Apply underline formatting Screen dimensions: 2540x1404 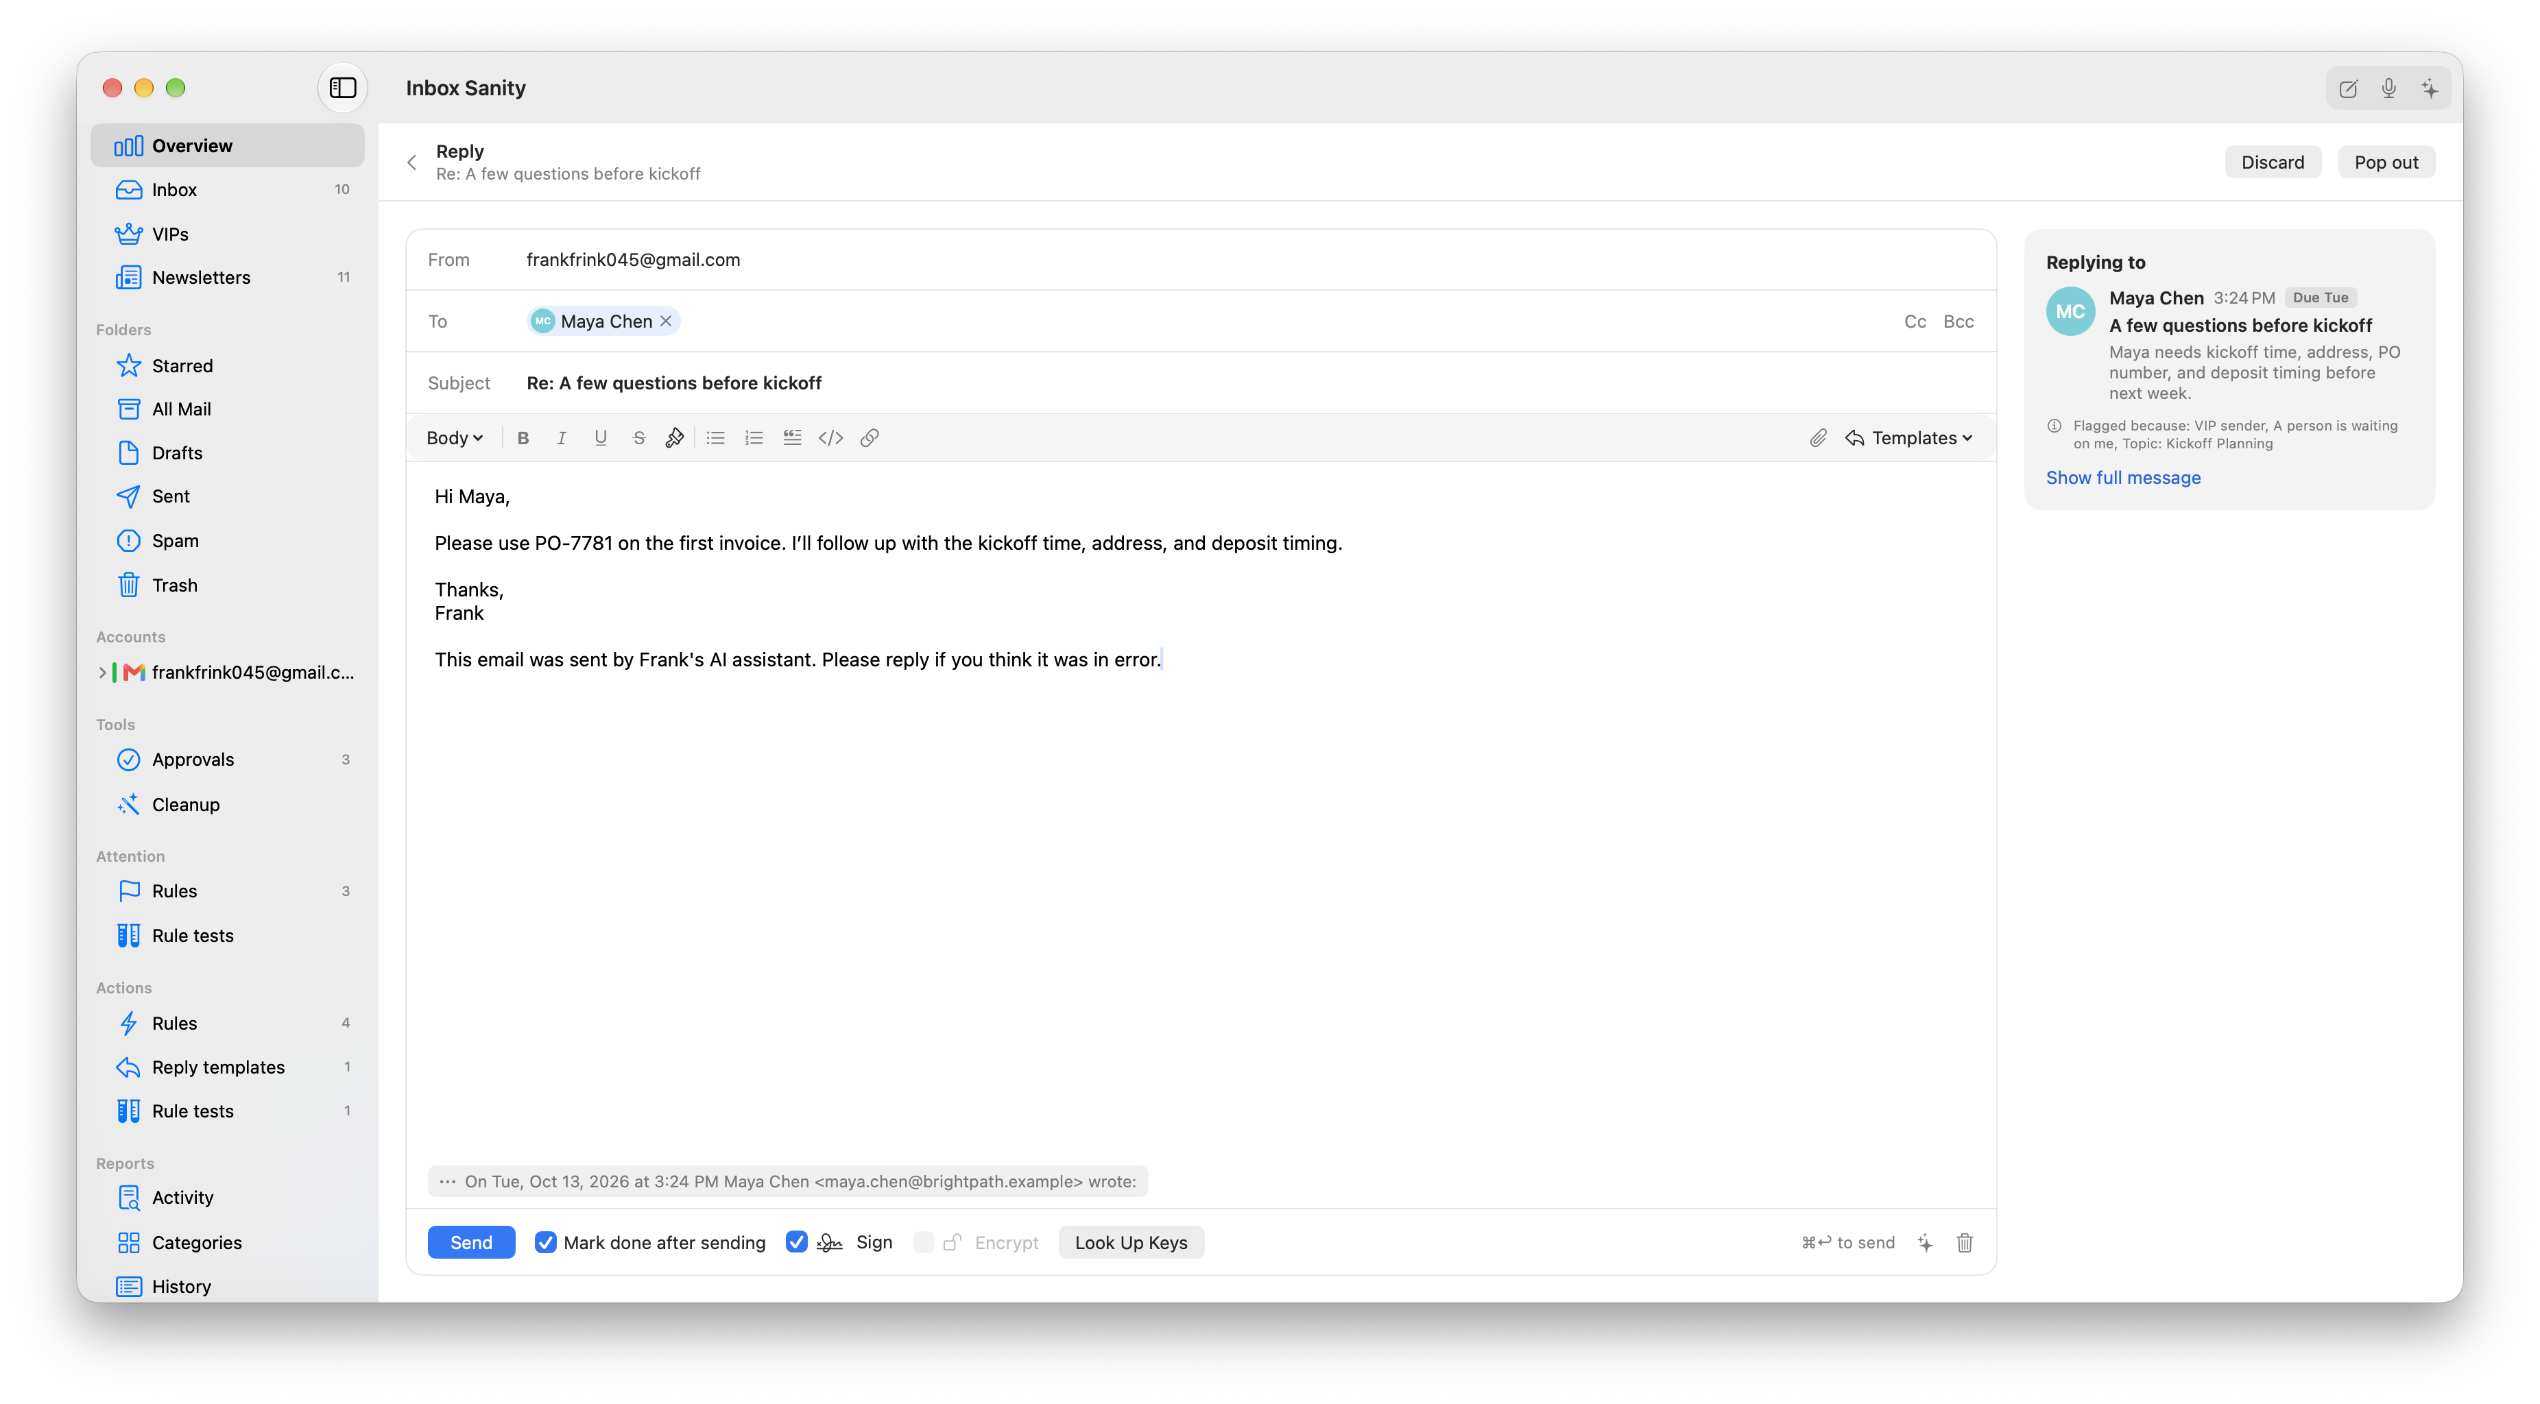coord(599,438)
